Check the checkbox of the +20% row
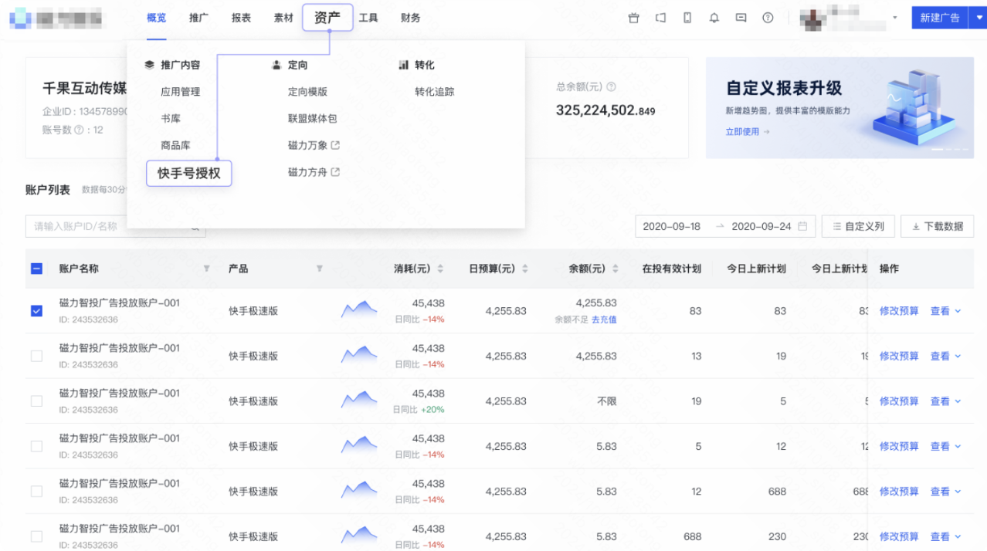Image resolution: width=987 pixels, height=551 pixels. click(36, 401)
